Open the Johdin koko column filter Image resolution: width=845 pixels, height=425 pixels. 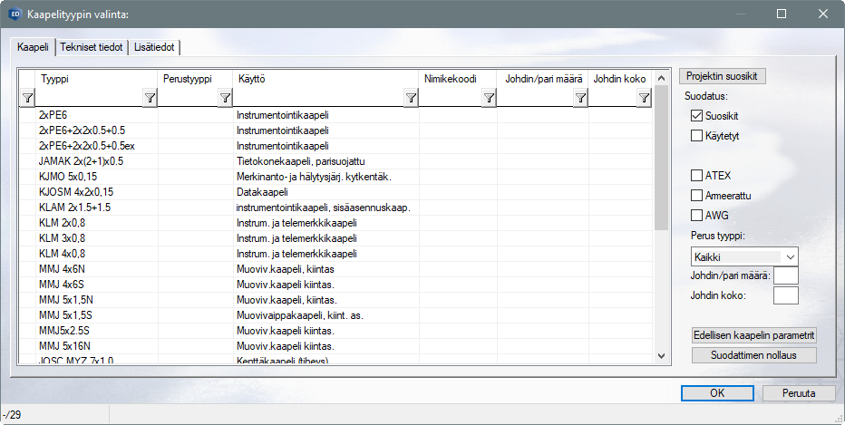(x=644, y=99)
